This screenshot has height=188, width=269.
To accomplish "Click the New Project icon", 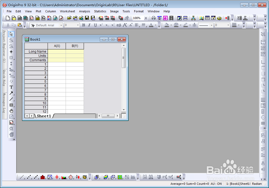I will coord(8,18).
